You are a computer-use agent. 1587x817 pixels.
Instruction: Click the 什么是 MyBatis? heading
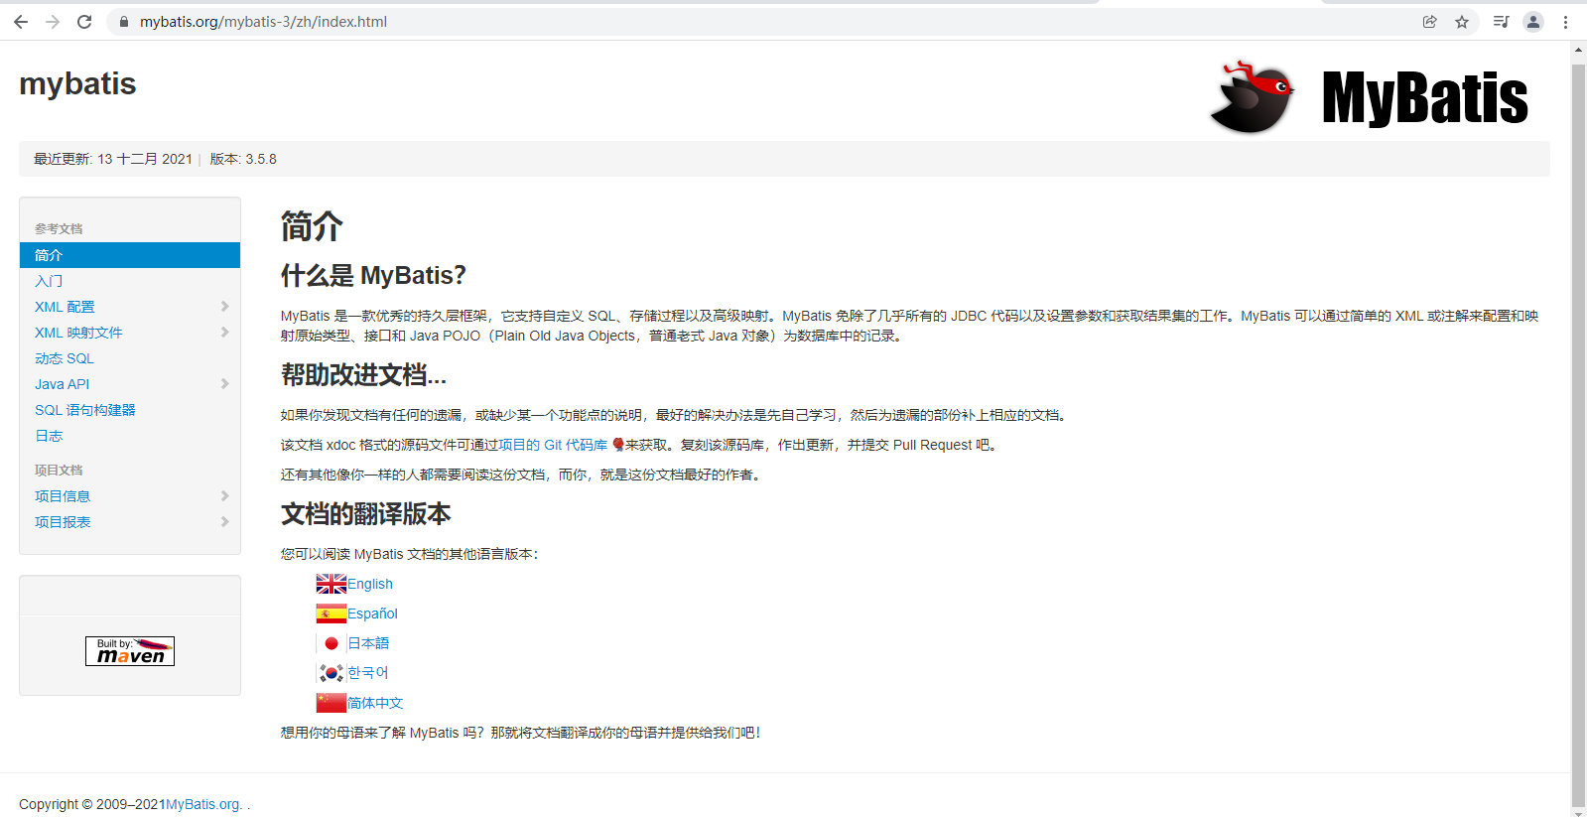tap(373, 275)
